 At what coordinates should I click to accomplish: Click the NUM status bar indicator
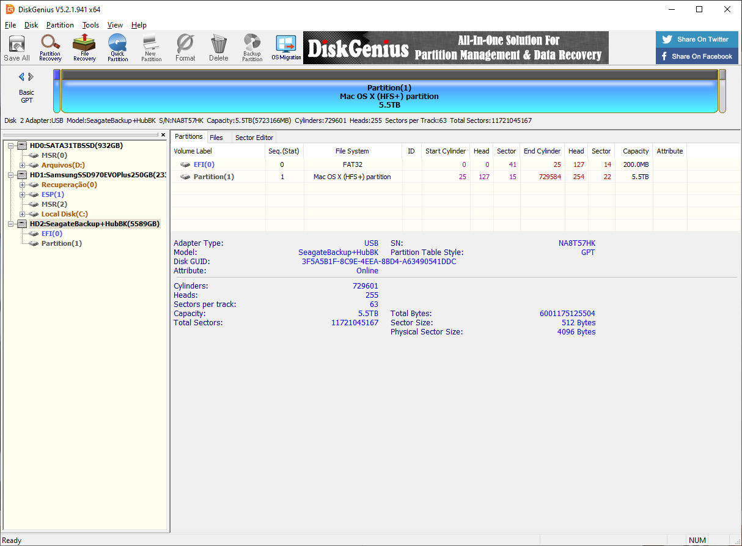point(697,540)
